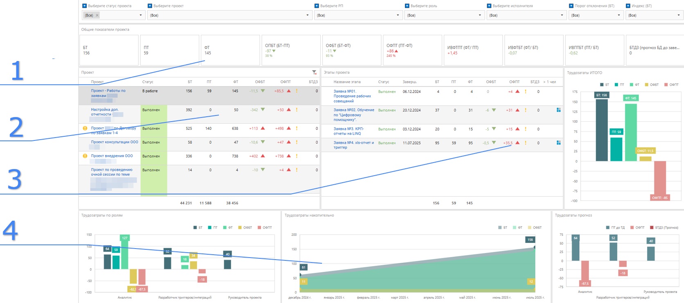The image size is (684, 303).
Task: Toggle filter checkbox for Выберите роль
Action: click(407, 6)
